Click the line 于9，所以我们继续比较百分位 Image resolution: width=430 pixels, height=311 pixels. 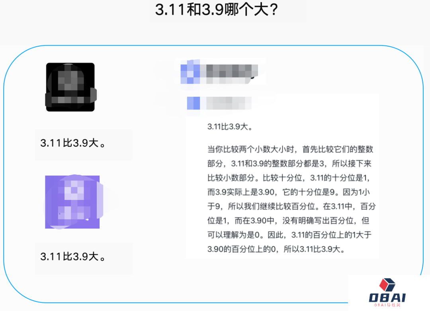(x=291, y=207)
